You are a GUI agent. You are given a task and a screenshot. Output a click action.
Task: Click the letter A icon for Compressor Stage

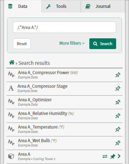11,88
